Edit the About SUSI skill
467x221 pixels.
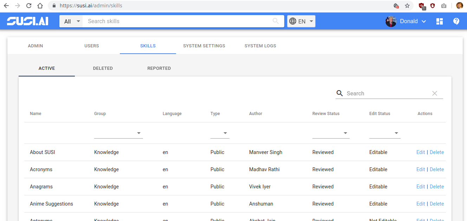(421, 152)
